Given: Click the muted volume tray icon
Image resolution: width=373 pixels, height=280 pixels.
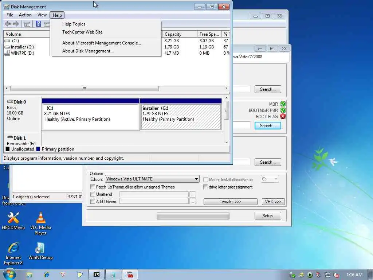Looking at the screenshot, I should 336,275.
